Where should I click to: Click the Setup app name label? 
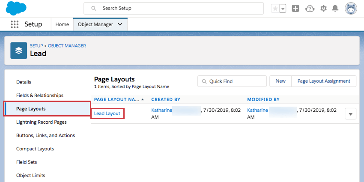(33, 24)
